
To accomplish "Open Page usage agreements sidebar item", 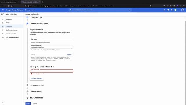I will click(12, 37).
